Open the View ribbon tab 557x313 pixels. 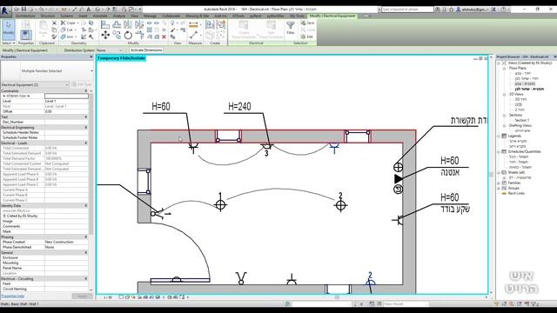[x=134, y=16]
